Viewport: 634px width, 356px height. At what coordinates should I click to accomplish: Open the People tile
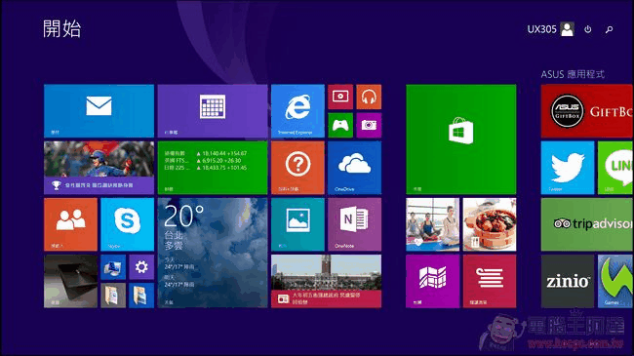click(70, 224)
